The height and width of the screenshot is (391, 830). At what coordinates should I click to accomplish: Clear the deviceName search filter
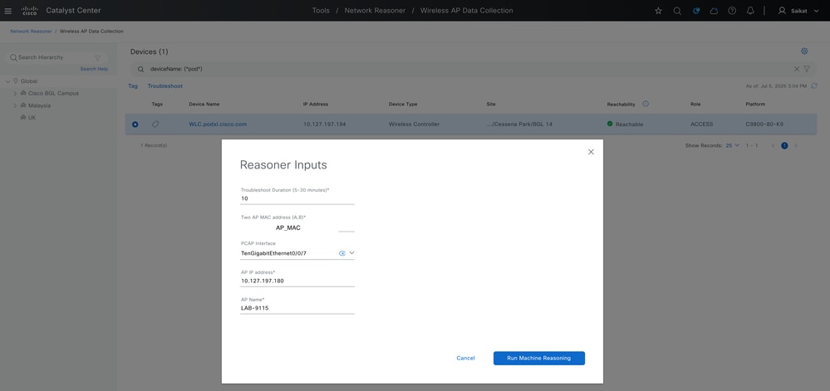point(797,69)
